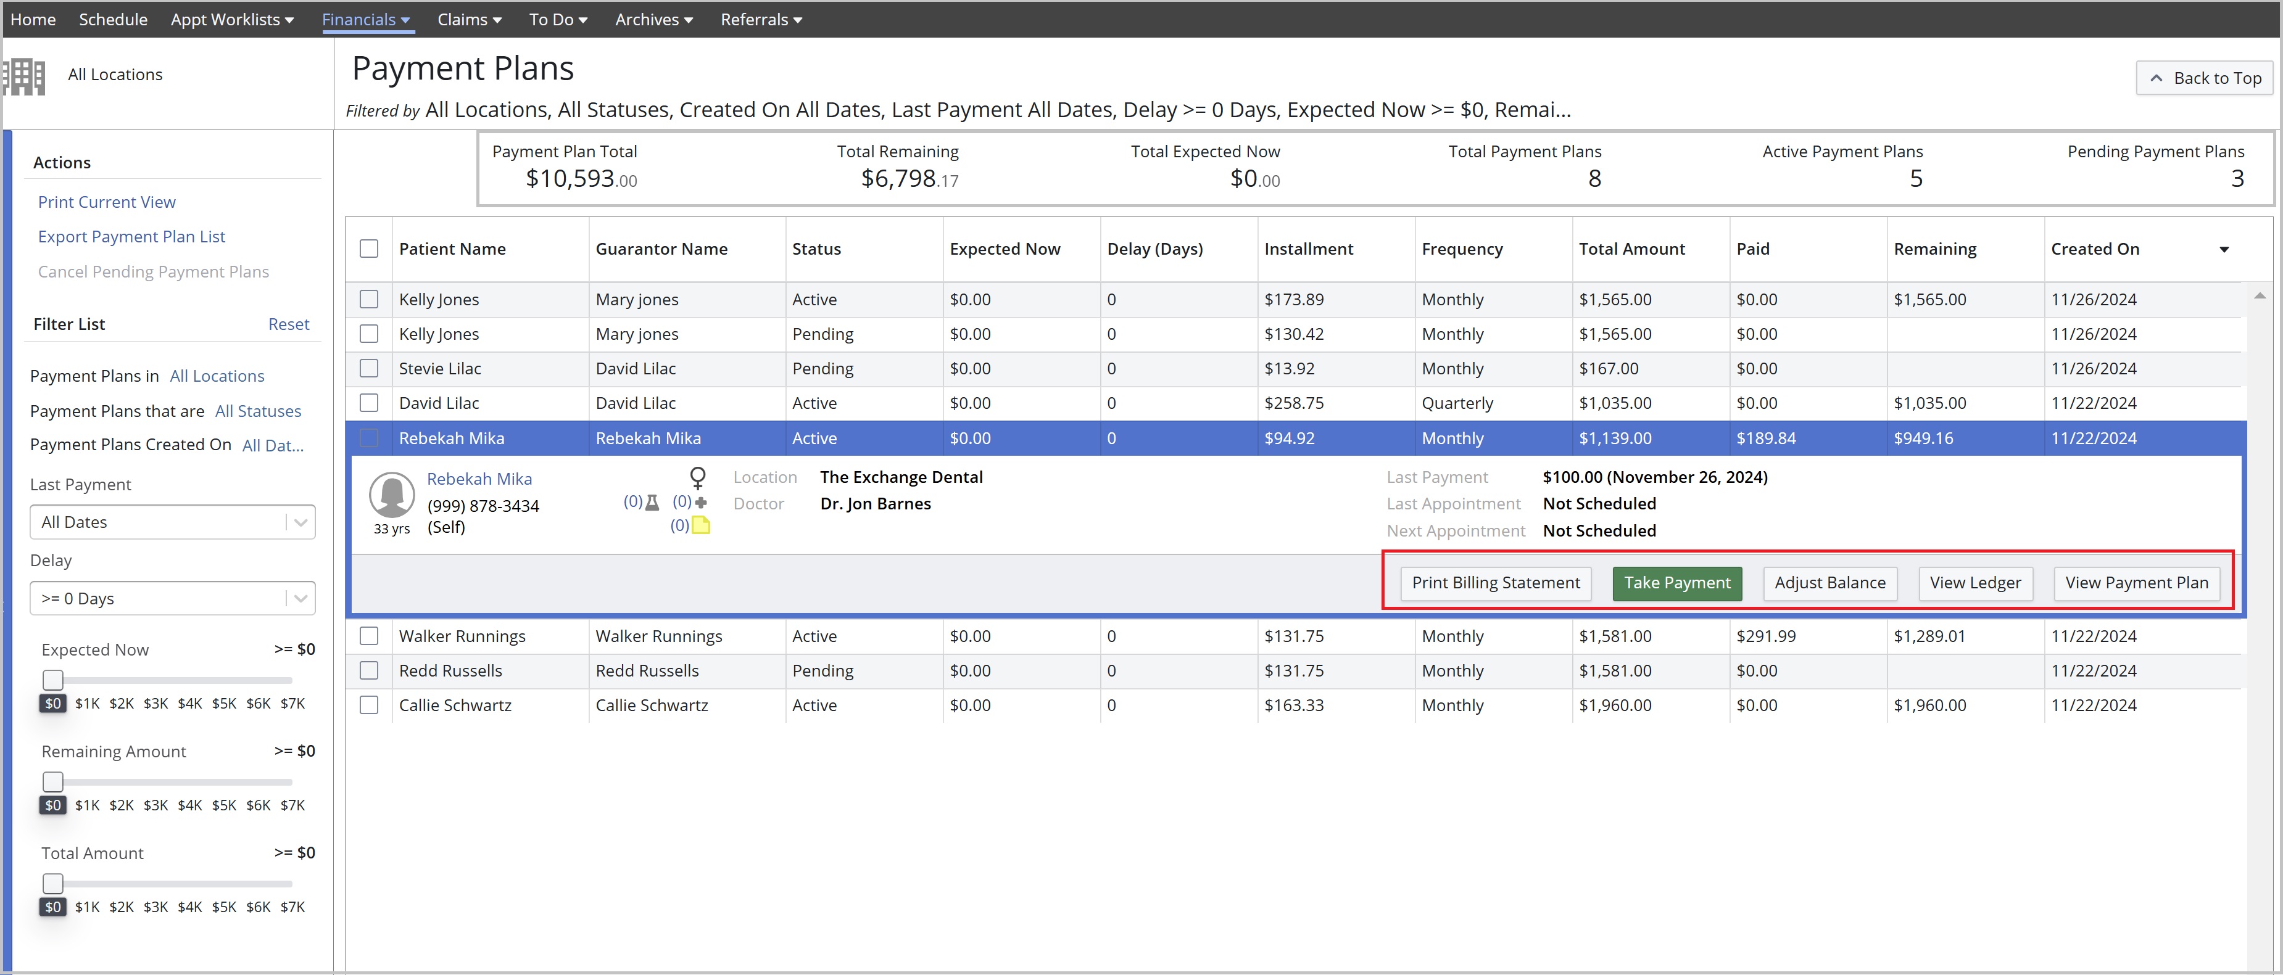Image resolution: width=2283 pixels, height=975 pixels.
Task: Click the View Ledger button
Action: (x=1974, y=583)
